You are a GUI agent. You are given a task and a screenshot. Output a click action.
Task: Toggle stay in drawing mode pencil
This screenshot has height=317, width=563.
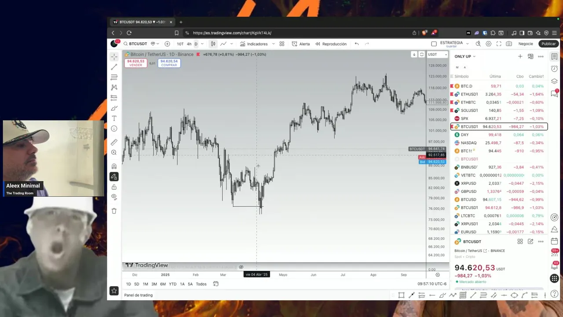pos(114,177)
